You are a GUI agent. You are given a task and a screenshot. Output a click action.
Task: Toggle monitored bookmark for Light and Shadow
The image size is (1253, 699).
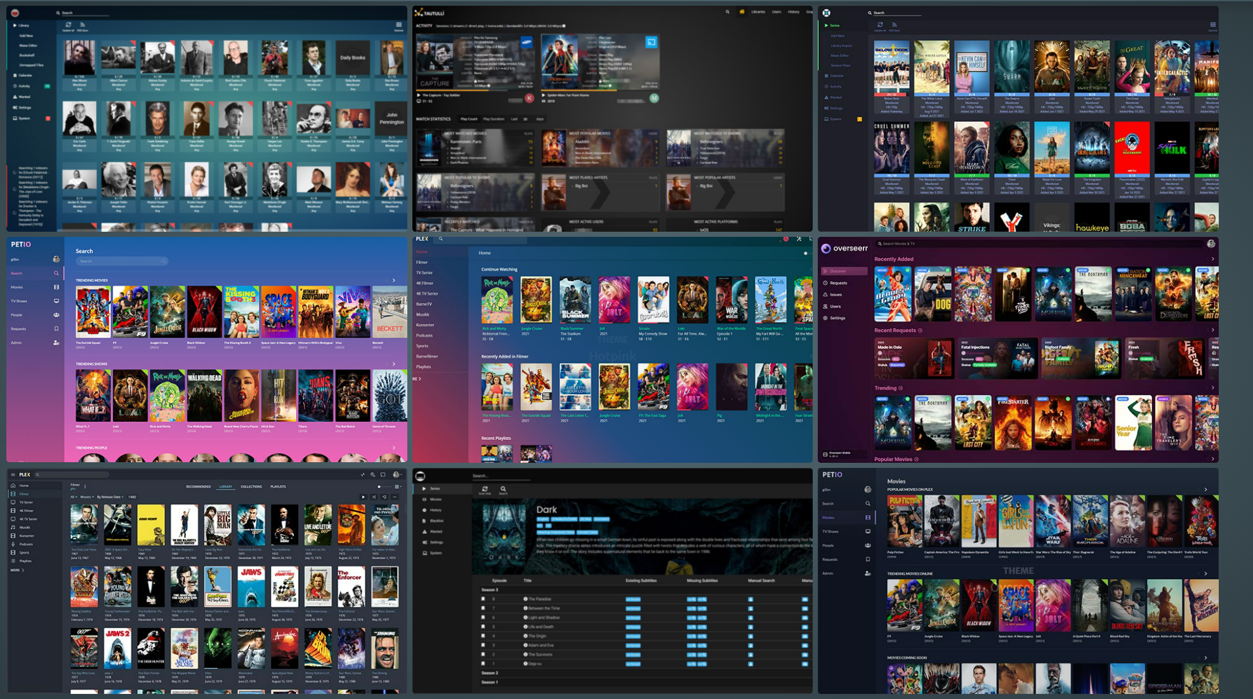483,617
